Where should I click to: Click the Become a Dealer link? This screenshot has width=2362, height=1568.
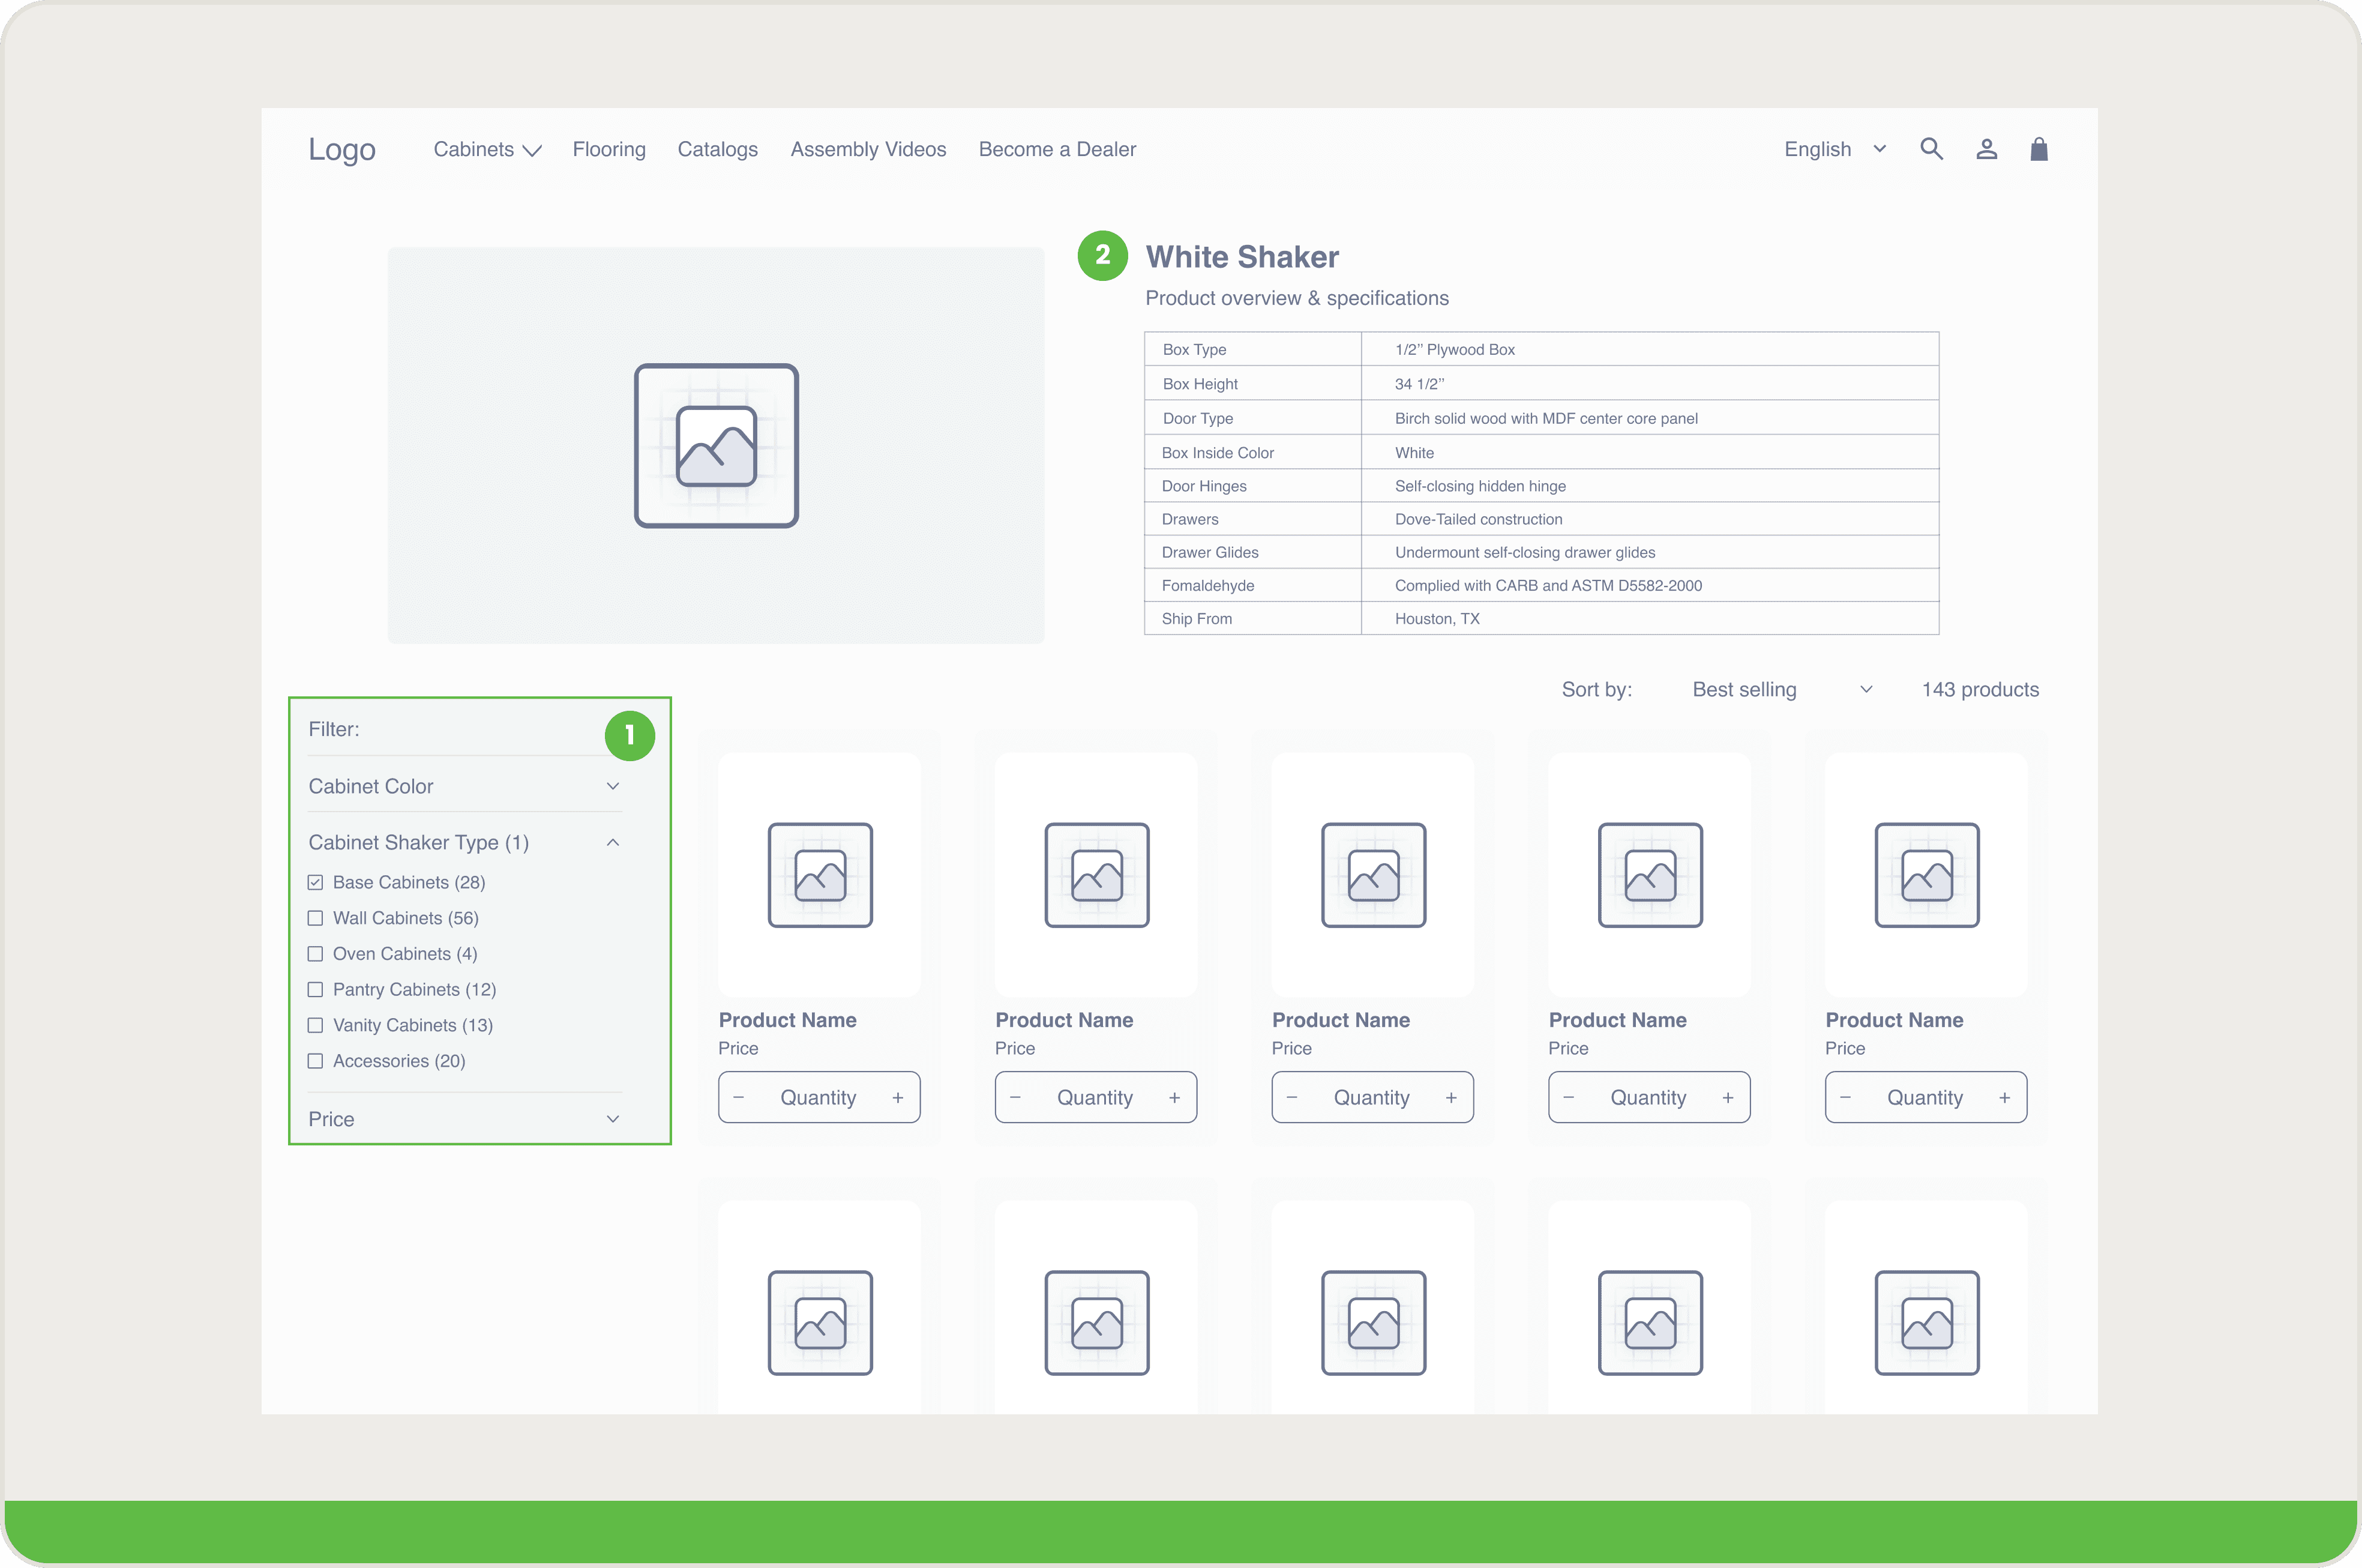(1057, 149)
